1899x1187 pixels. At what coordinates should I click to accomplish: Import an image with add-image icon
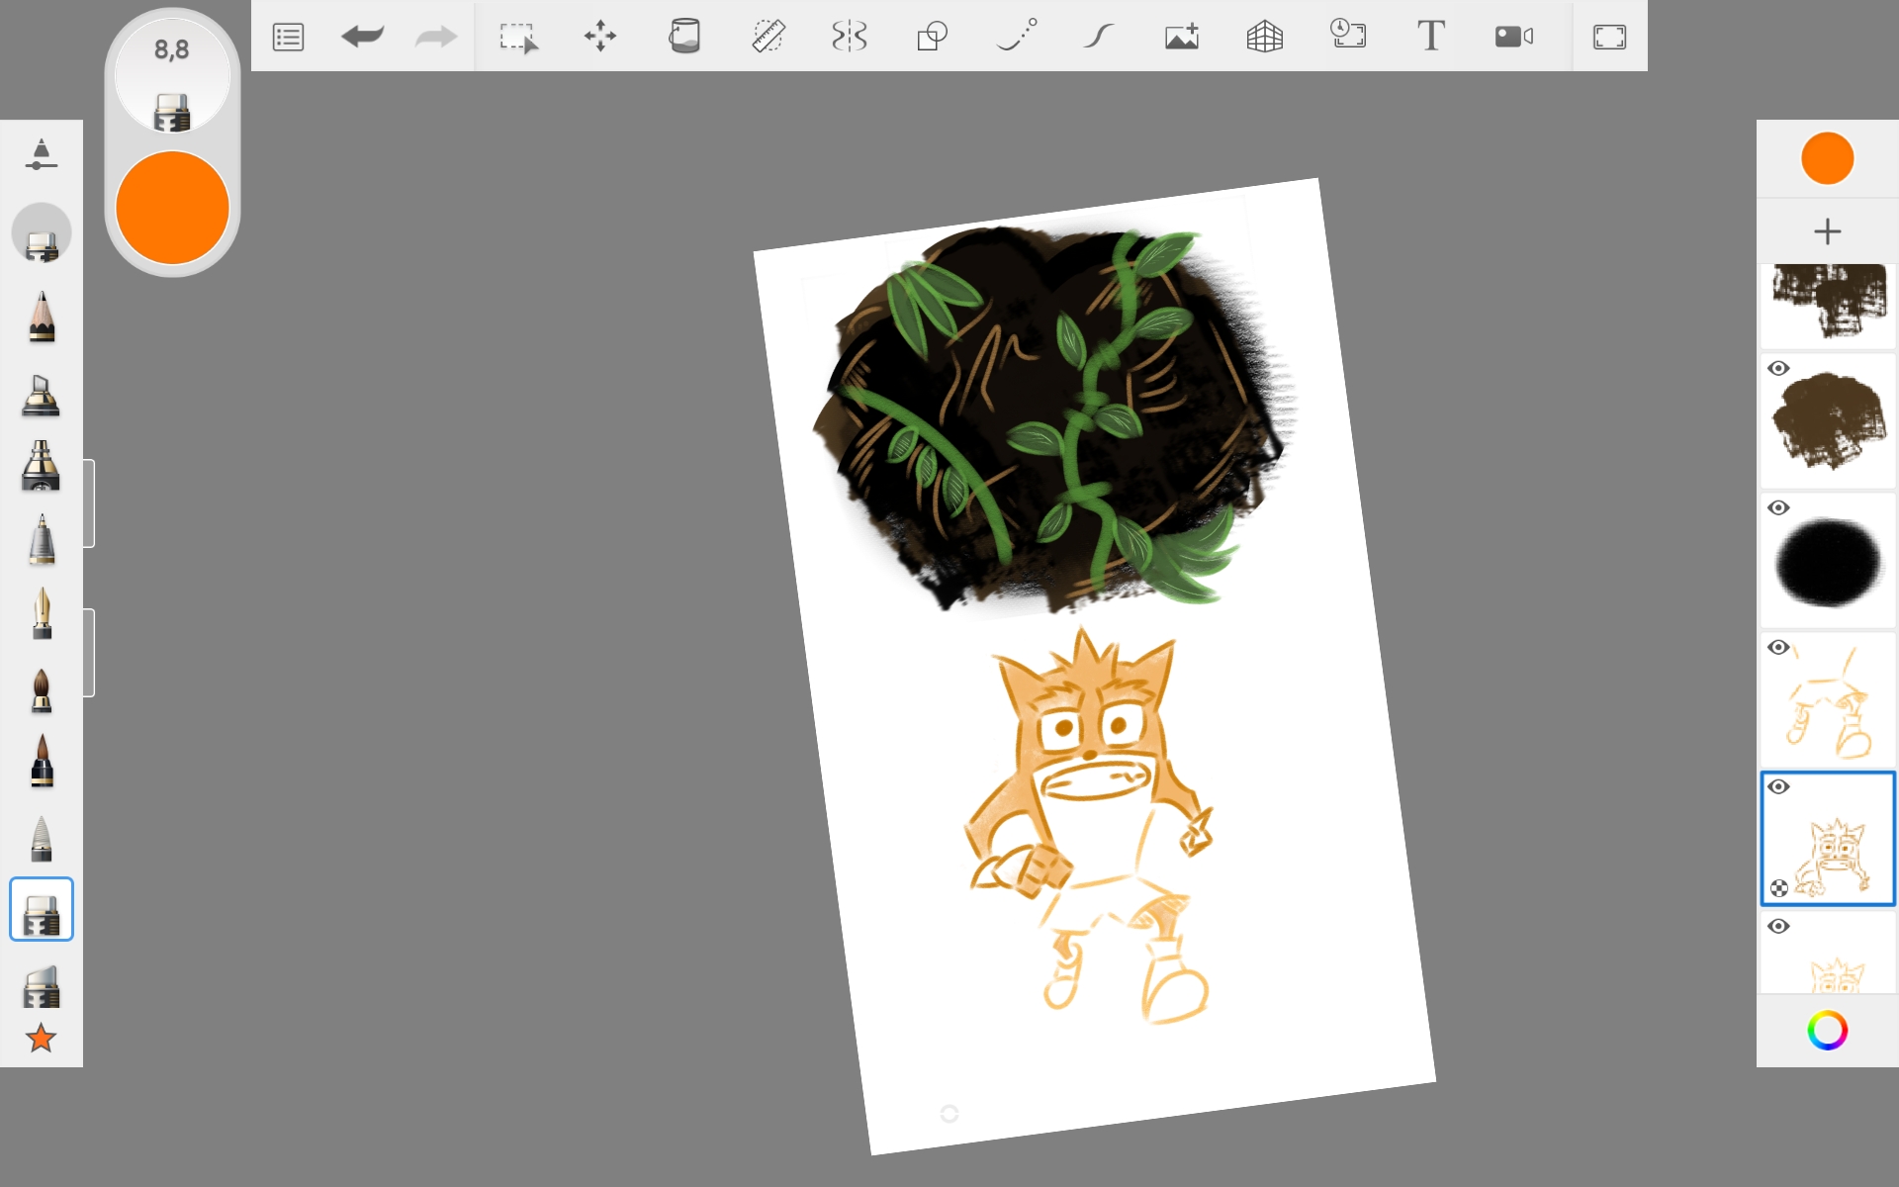click(x=1181, y=38)
